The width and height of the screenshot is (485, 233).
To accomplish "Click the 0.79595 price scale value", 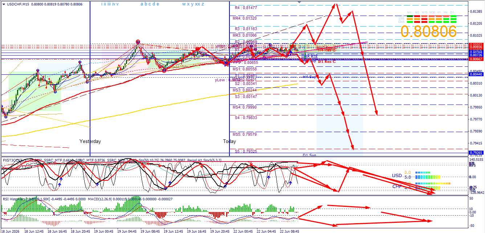I will tap(476, 131).
